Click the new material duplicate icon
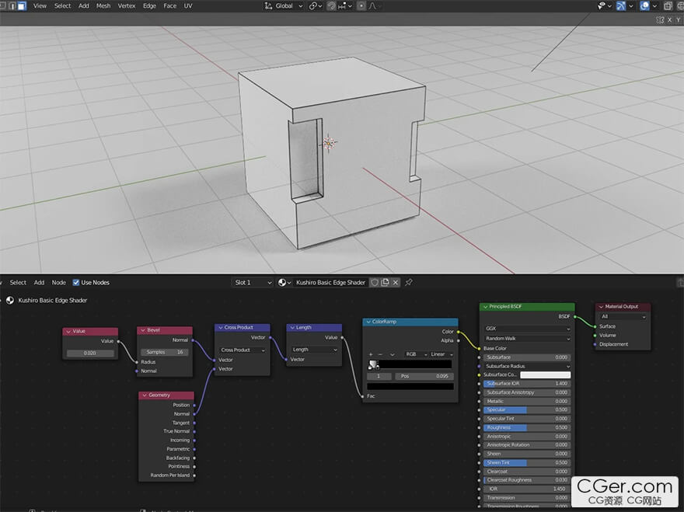 coord(385,283)
